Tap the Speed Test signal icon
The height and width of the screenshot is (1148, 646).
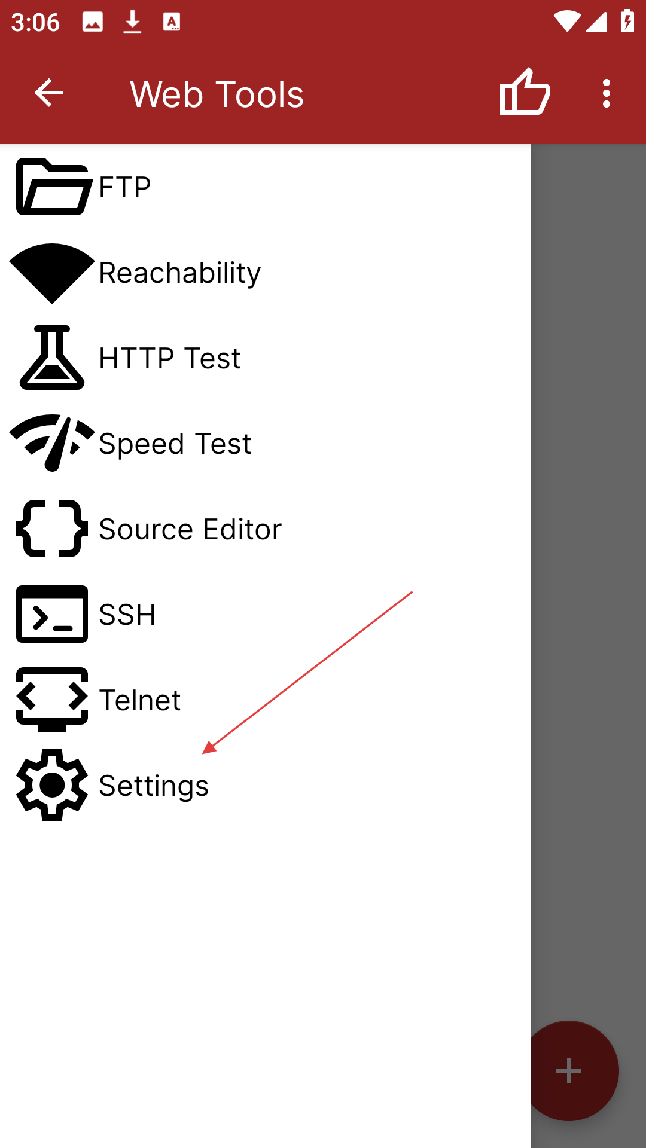(52, 442)
